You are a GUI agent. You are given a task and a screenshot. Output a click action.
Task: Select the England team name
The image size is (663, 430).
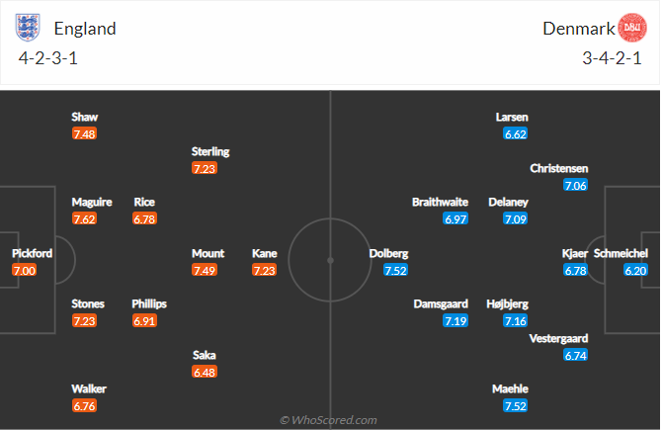point(85,29)
